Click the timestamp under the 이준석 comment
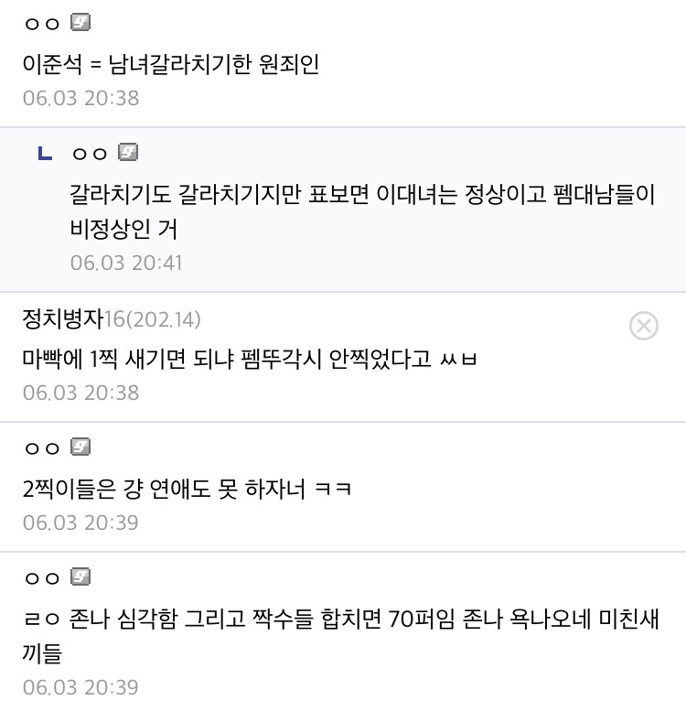 [x=80, y=99]
